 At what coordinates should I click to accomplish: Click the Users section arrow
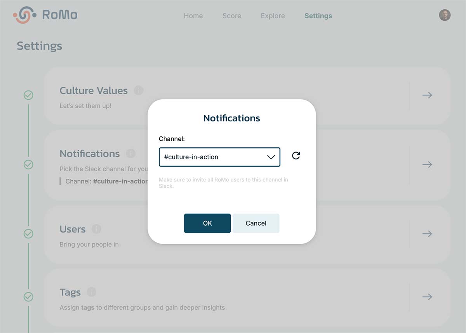427,234
